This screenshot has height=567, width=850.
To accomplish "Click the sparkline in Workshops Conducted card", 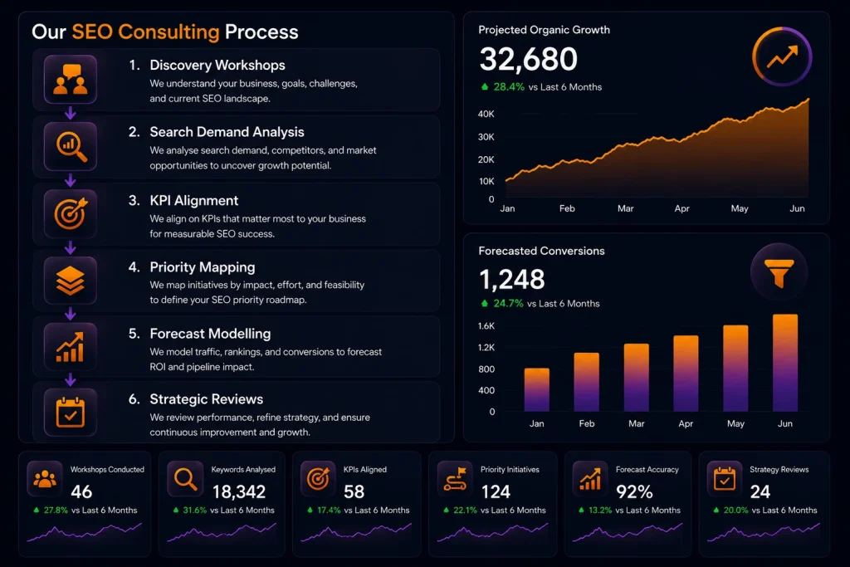I will click(85, 532).
